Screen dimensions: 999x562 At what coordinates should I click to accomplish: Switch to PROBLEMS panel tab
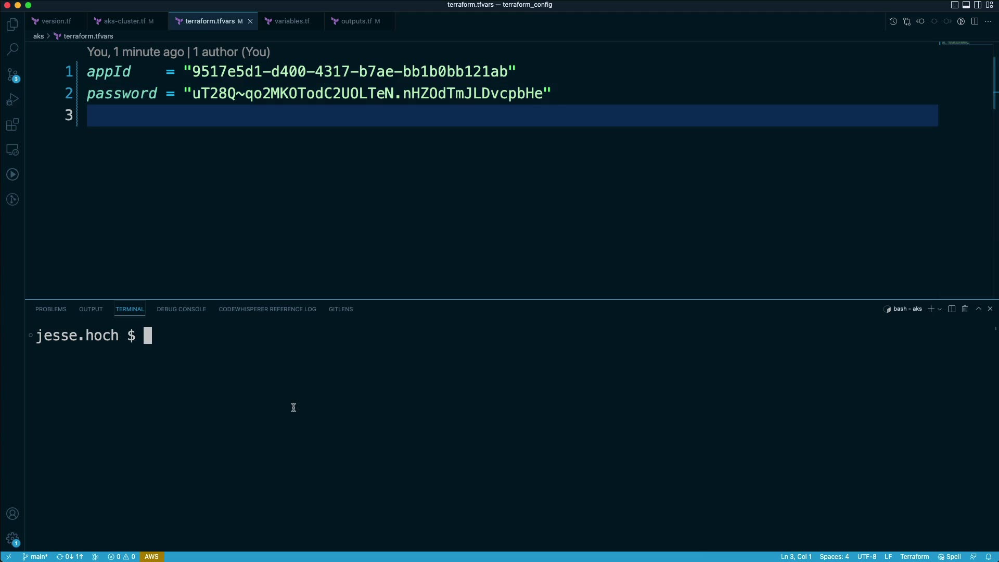[x=50, y=309]
